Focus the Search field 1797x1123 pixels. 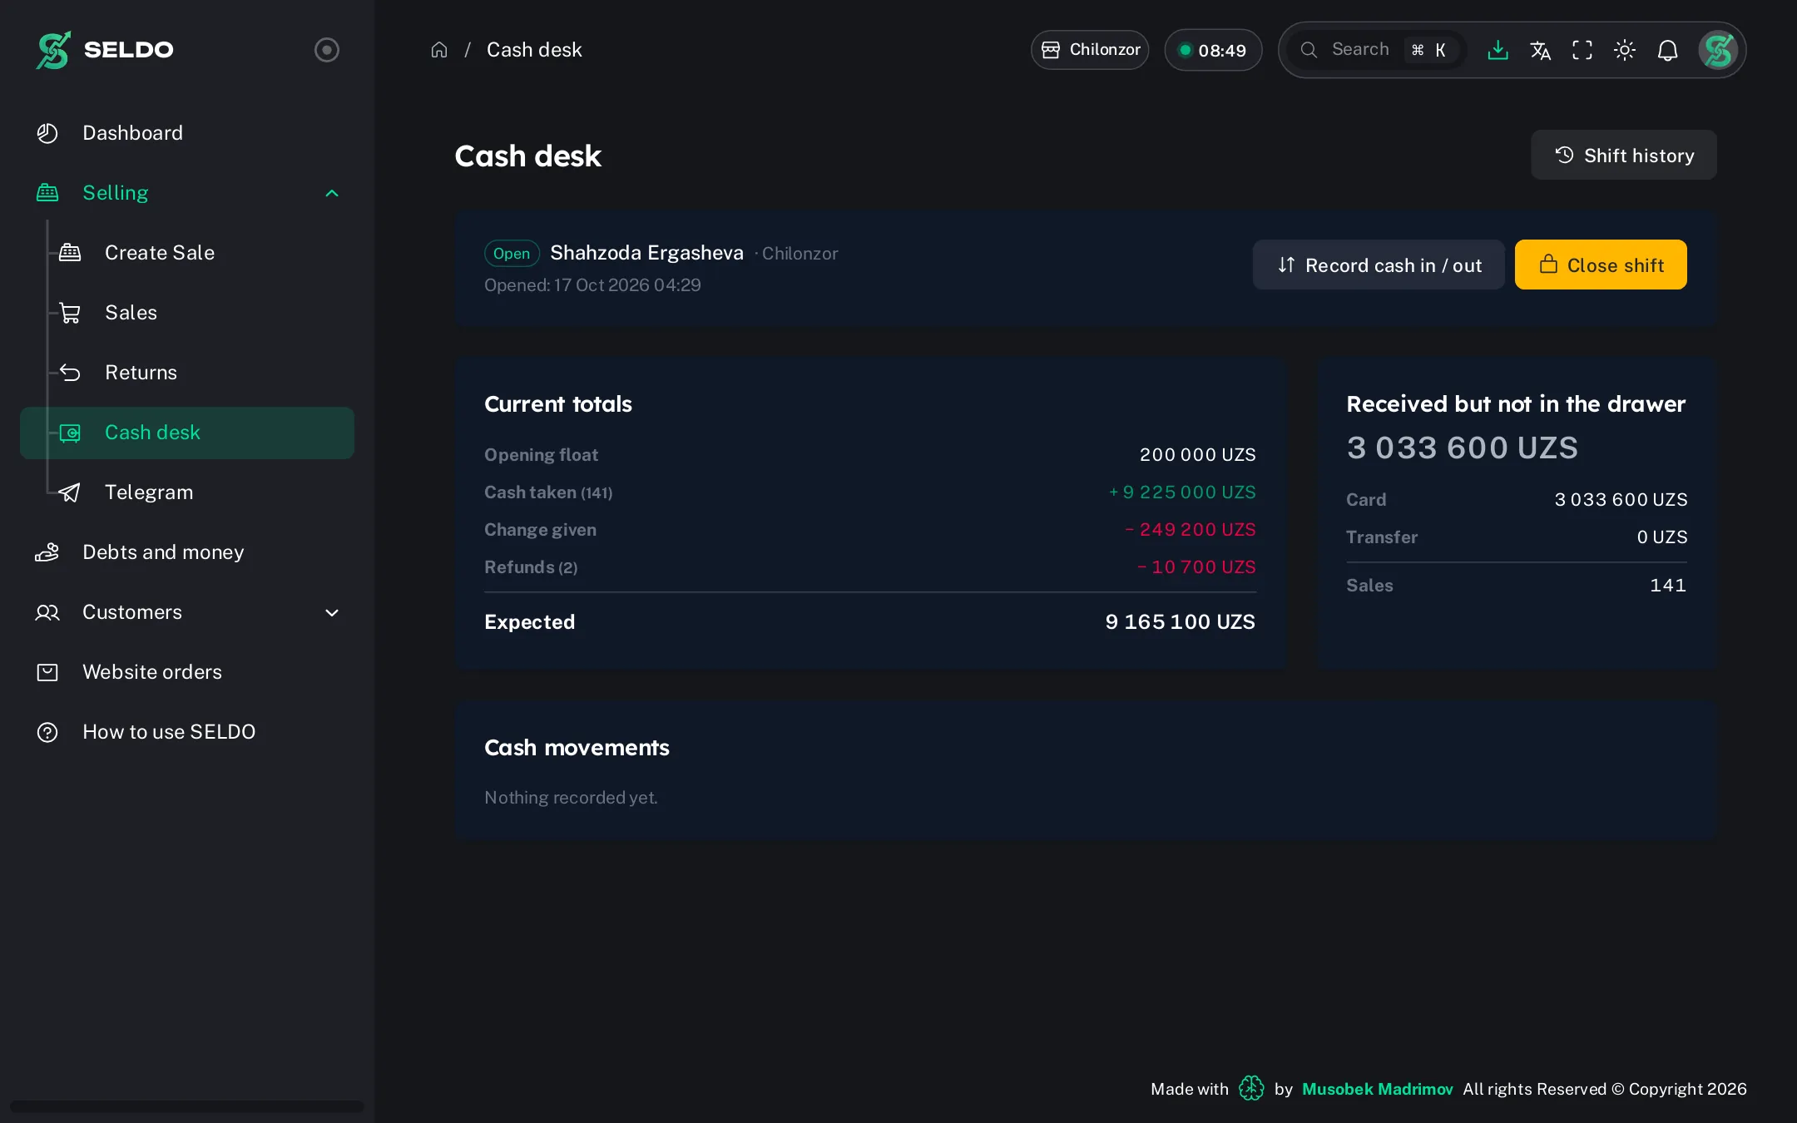[x=1377, y=50]
